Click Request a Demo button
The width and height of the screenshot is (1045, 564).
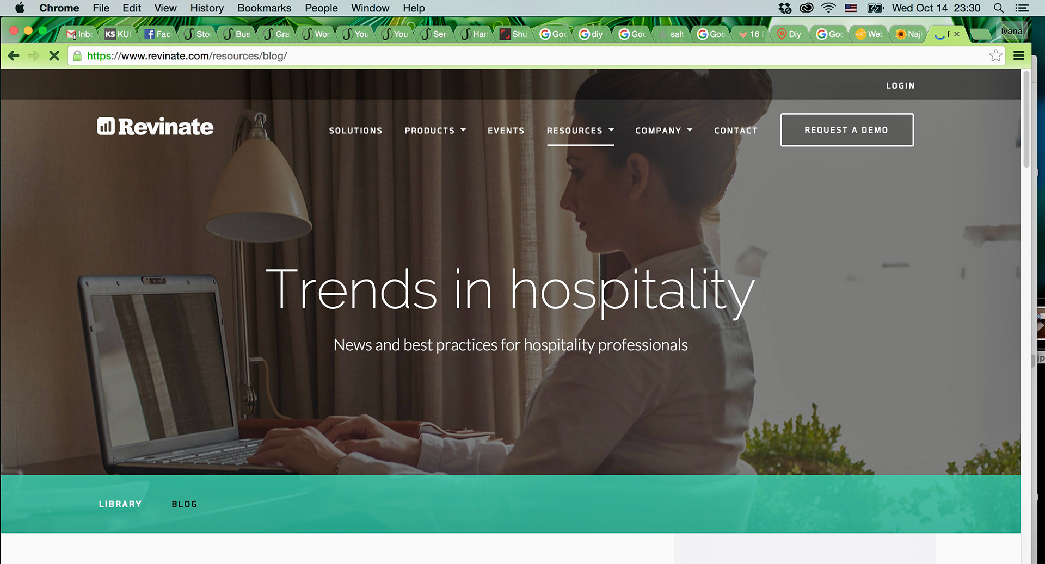pyautogui.click(x=846, y=129)
